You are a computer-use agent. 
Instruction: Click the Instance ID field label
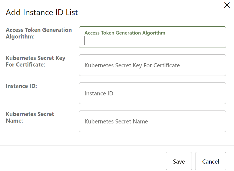tap(21, 86)
